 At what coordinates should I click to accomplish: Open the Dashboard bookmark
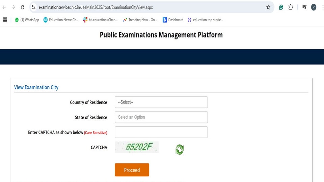[x=173, y=20]
